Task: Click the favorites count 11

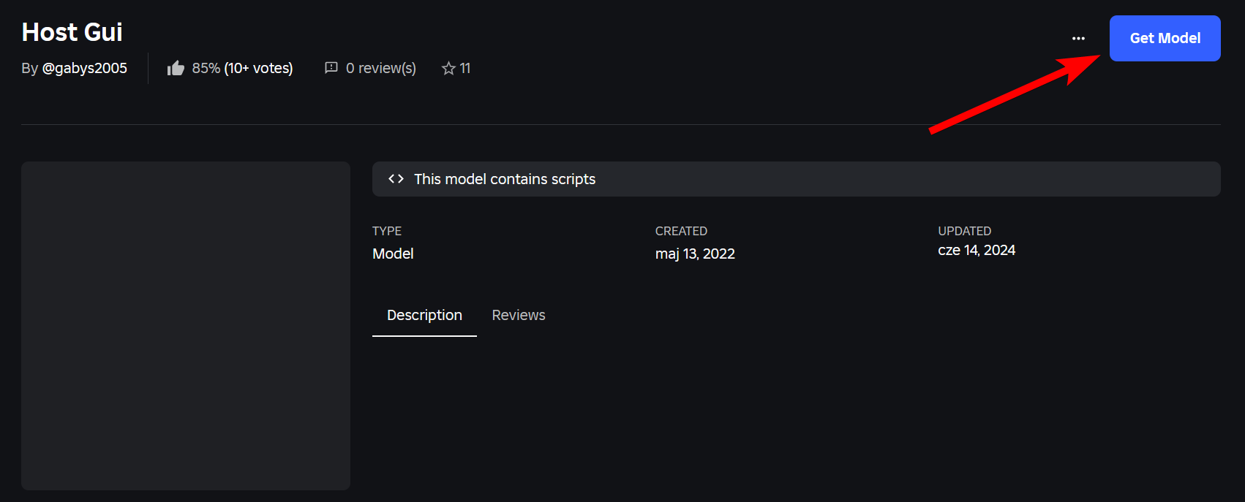Action: pyautogui.click(x=465, y=68)
